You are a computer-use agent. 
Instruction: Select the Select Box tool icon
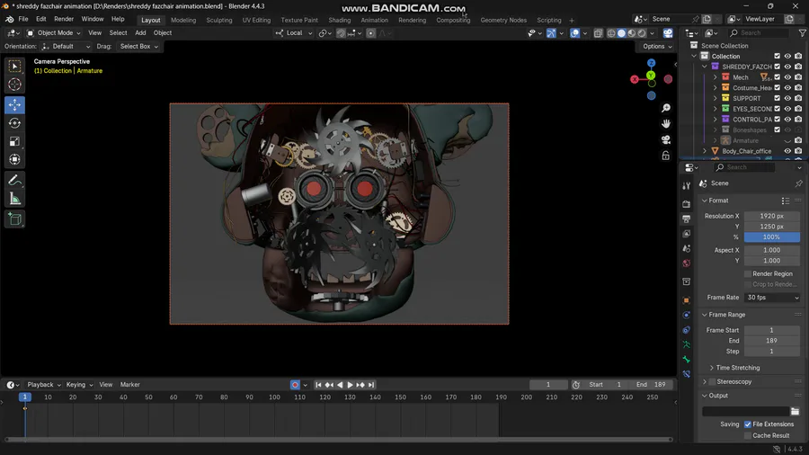point(14,66)
